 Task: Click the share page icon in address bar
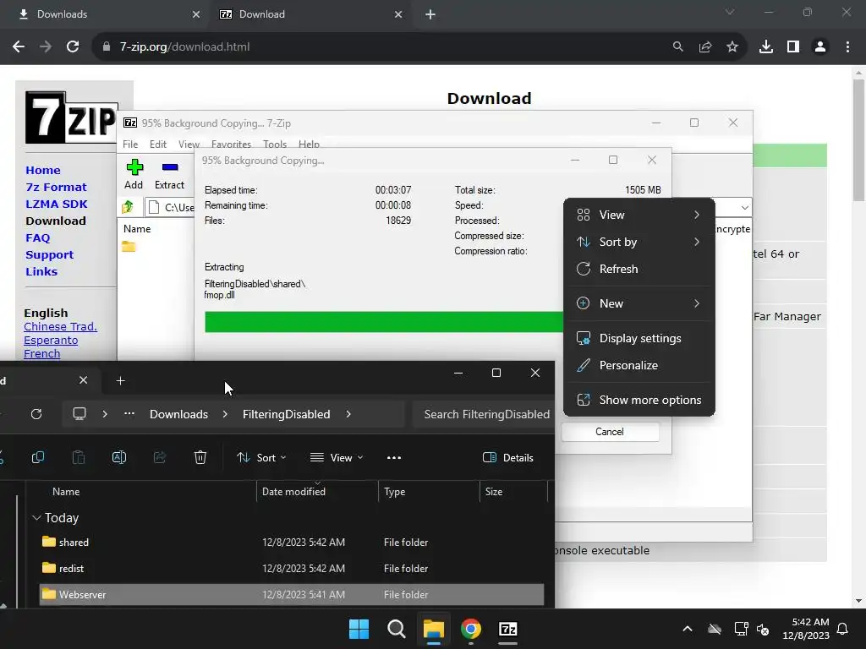pos(705,47)
